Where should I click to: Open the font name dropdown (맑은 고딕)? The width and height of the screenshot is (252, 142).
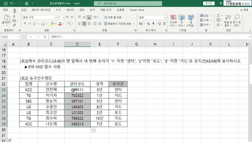55,17
